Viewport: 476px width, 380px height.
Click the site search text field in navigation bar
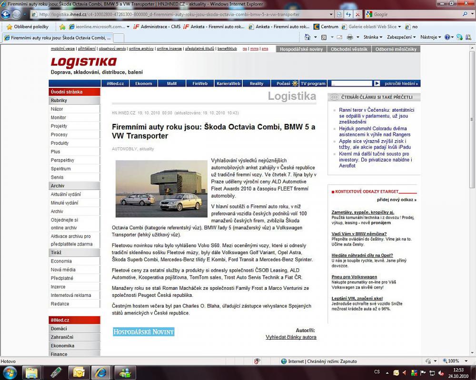[x=352, y=83]
